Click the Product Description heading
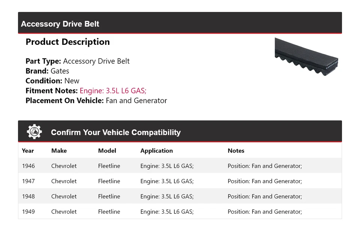 [x=67, y=42]
